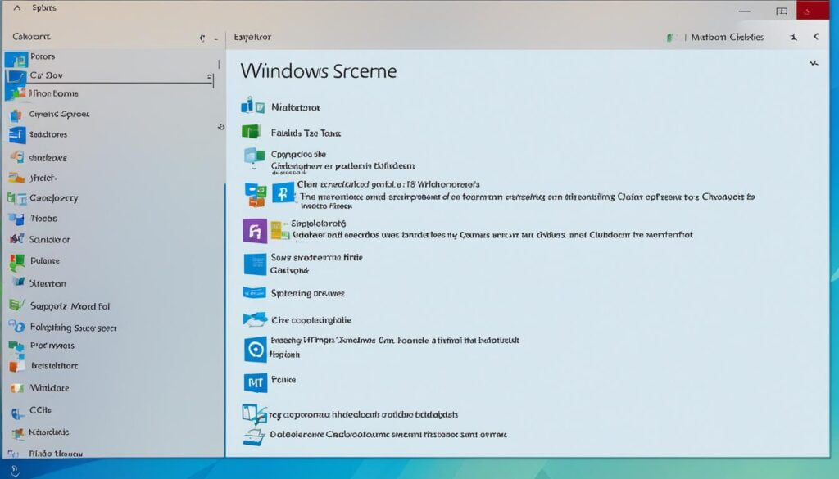Click the icon next to Cire ccooleingtatie
Image resolution: width=839 pixels, height=479 pixels.
[x=255, y=319]
